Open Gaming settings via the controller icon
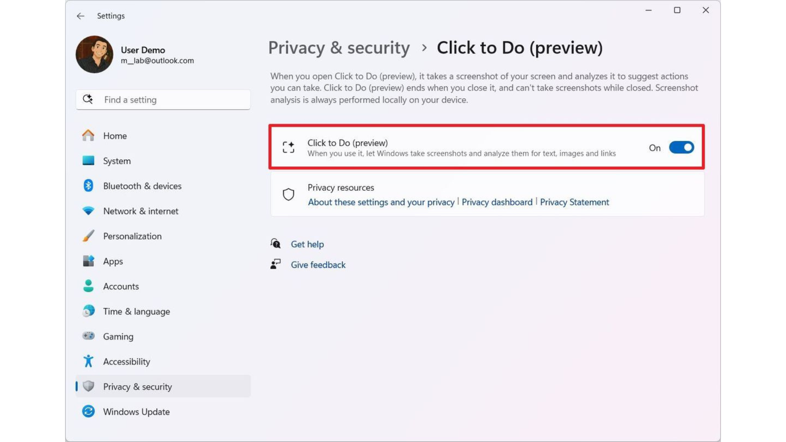This screenshot has width=786, height=442. [x=88, y=336]
